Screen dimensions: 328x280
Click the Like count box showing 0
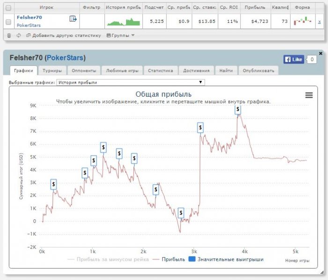pyautogui.click(x=312, y=59)
